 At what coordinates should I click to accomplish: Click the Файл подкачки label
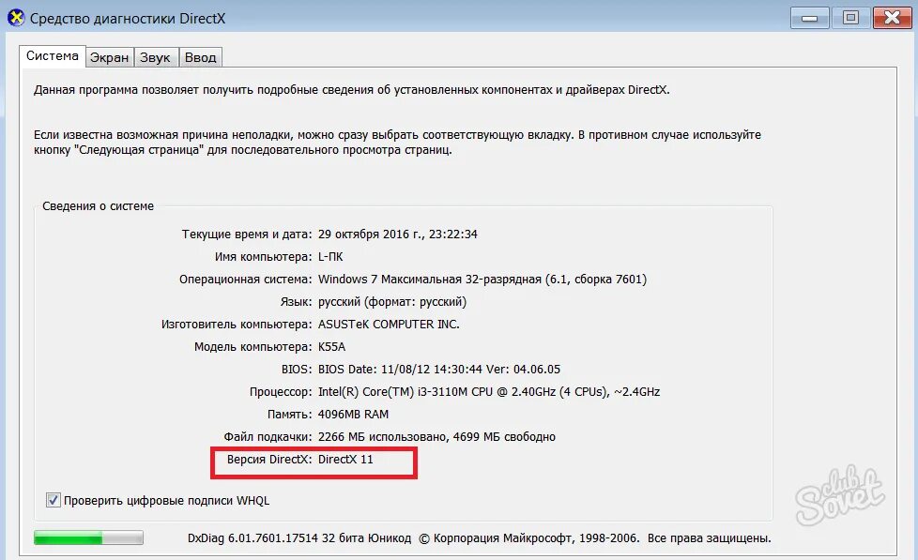[x=268, y=437]
